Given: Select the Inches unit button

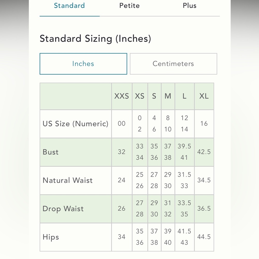Looking at the screenshot, I should (x=83, y=64).
